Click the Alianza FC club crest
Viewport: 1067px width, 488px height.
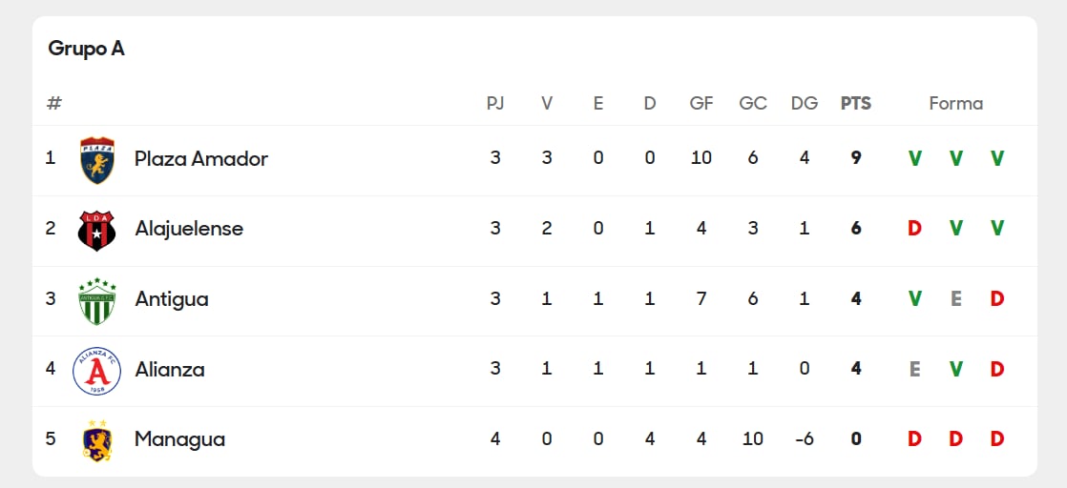point(96,371)
